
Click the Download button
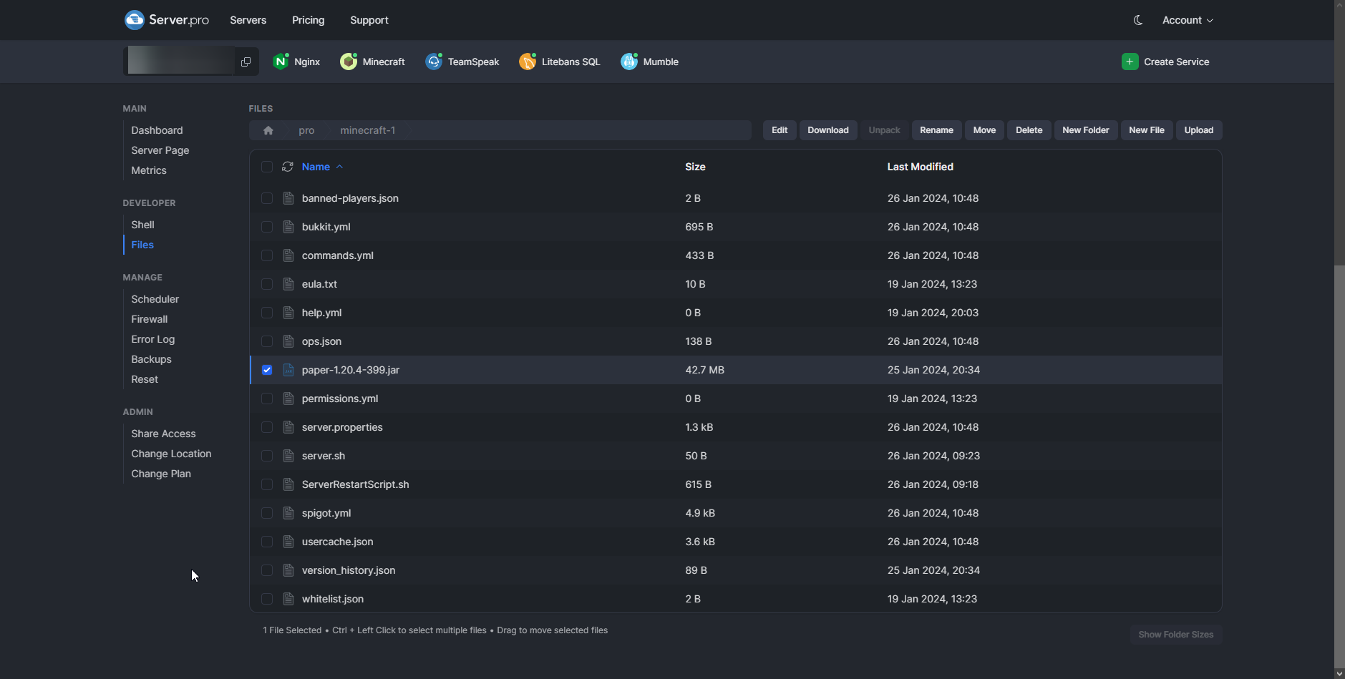[828, 130]
